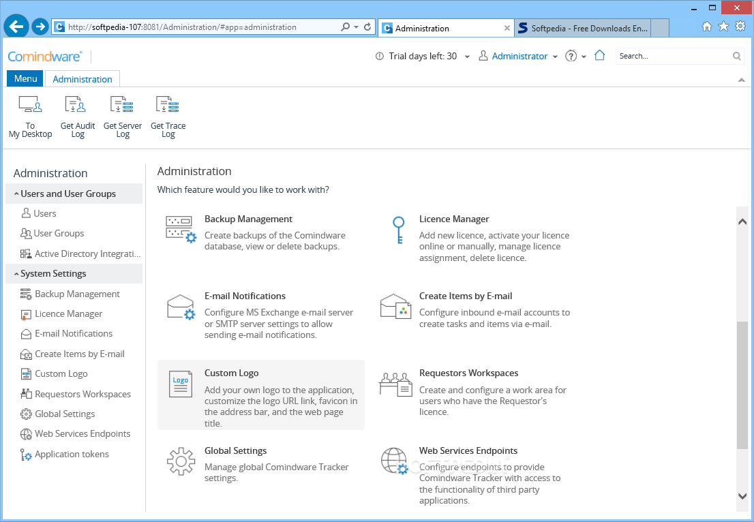Click the Get Server Log icon

pyautogui.click(x=122, y=104)
